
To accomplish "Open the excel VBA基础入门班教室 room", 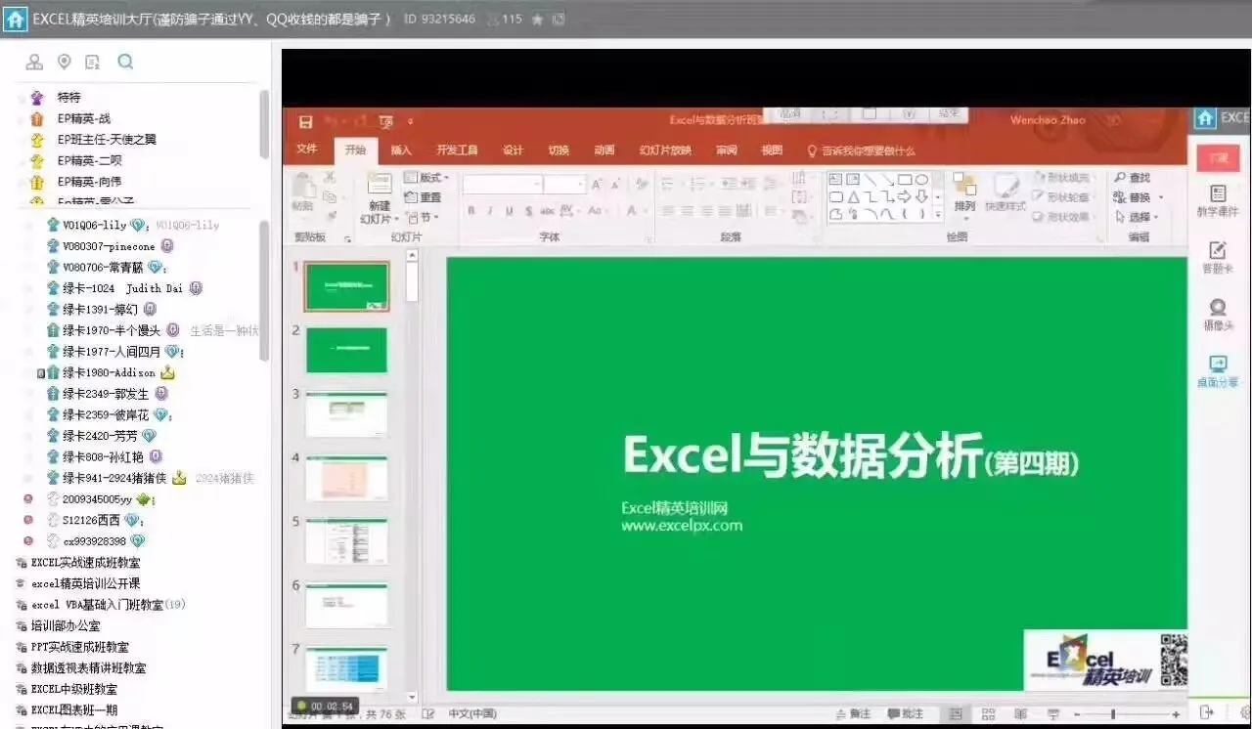I will (x=97, y=605).
